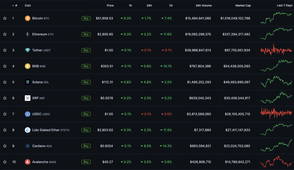Sort coins by the Price column header
Viewport: 294px width, 170px height.
click(x=110, y=5)
